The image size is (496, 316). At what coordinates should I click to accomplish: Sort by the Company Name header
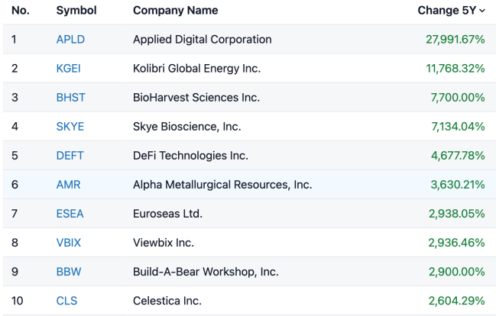point(175,11)
